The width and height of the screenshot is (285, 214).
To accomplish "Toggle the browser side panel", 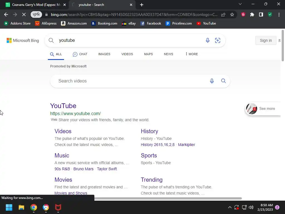I will pyautogui.click(x=261, y=14).
